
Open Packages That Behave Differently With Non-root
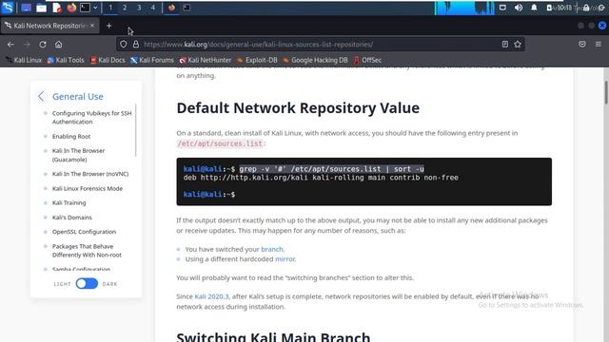click(x=87, y=251)
